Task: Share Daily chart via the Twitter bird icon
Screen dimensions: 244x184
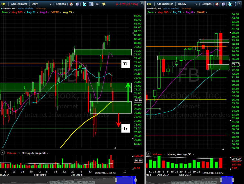Action: [x=84, y=4]
